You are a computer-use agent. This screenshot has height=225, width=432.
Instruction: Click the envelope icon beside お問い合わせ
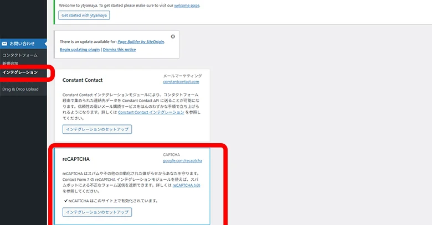pyautogui.click(x=4, y=44)
